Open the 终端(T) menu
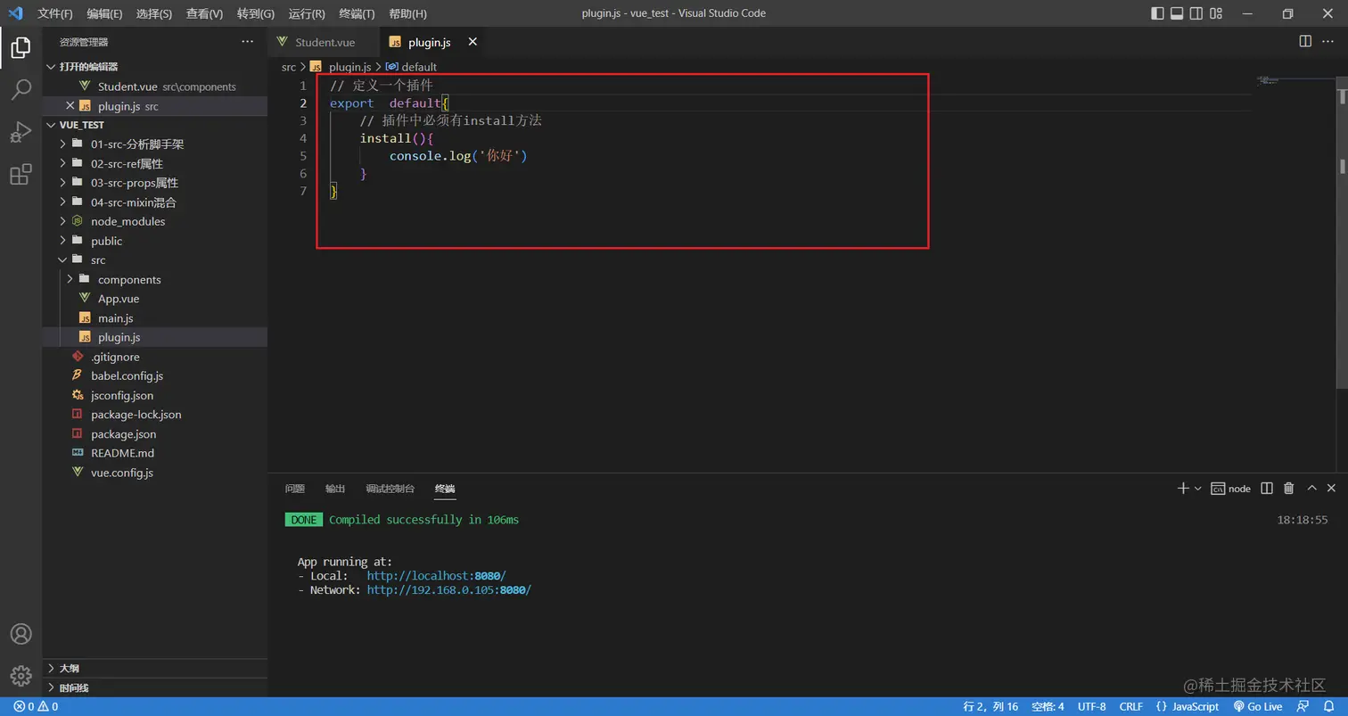This screenshot has width=1348, height=716. pos(357,13)
